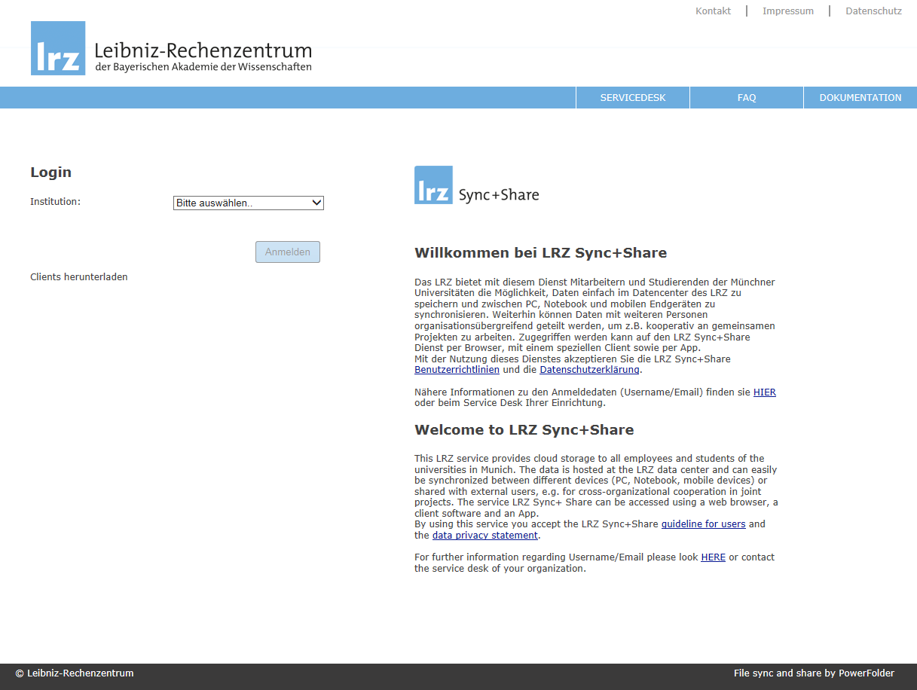Follow the Benutzerrichtlinien link
This screenshot has width=917, height=690.
[x=457, y=370]
